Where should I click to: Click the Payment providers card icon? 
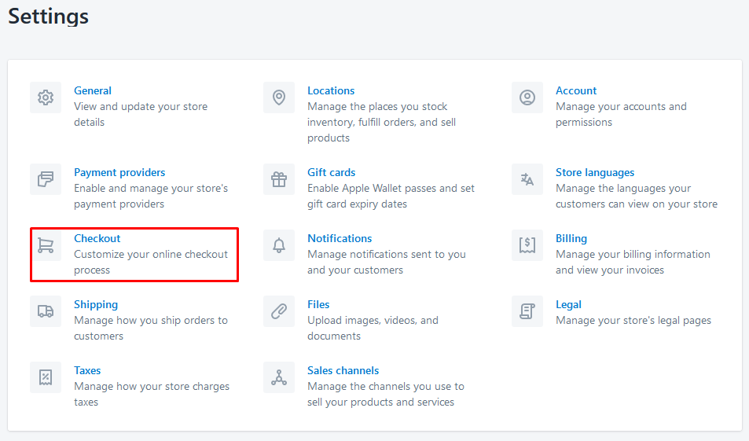coord(46,179)
